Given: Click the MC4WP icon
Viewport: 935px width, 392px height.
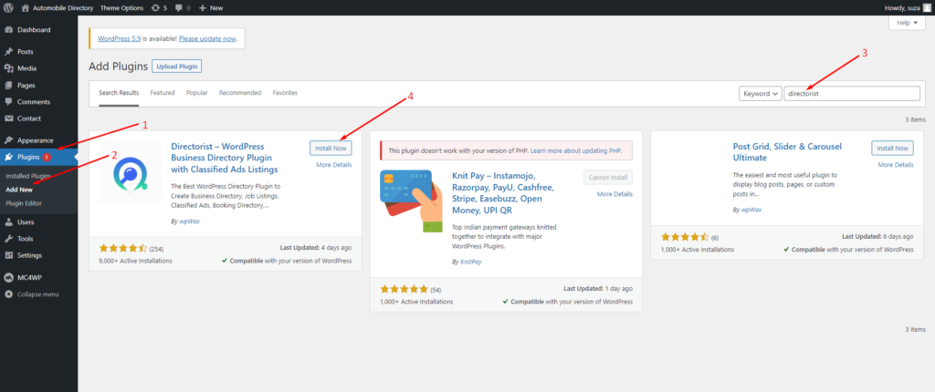Looking at the screenshot, I should click(9, 278).
